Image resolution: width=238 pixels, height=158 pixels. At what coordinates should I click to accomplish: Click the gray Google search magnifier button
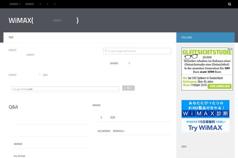[x=129, y=88]
